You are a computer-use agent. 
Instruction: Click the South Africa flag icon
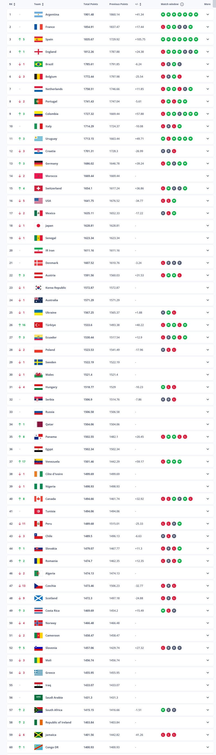[38, 710]
